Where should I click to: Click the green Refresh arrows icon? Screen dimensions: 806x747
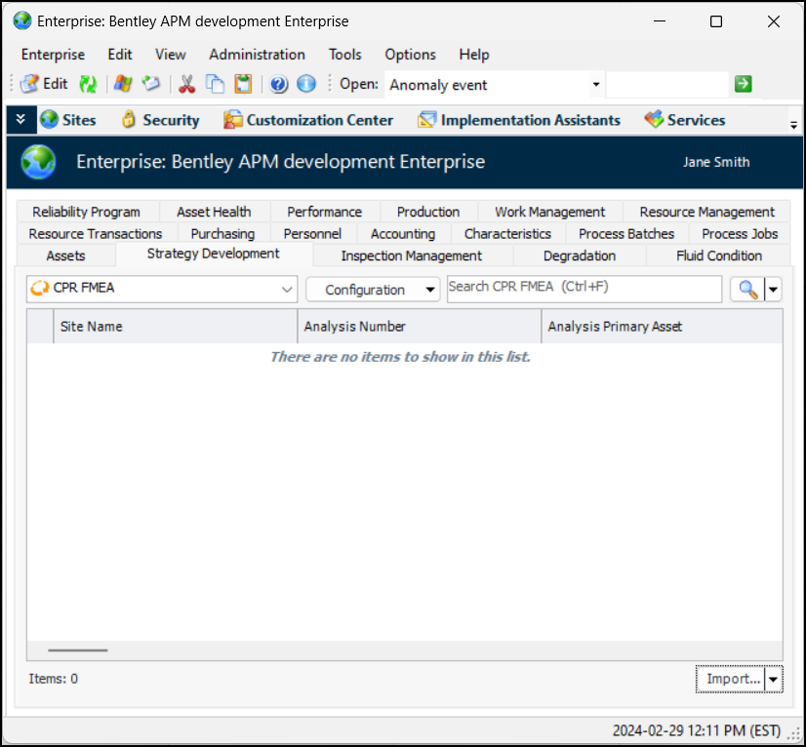tap(88, 84)
